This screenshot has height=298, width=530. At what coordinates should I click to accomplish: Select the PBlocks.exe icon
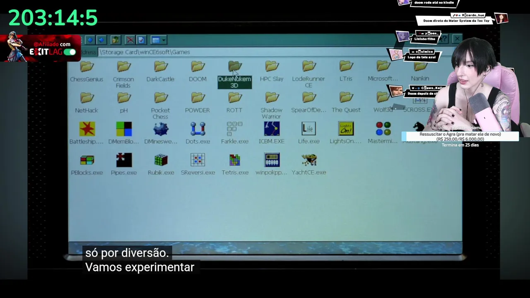click(x=87, y=164)
